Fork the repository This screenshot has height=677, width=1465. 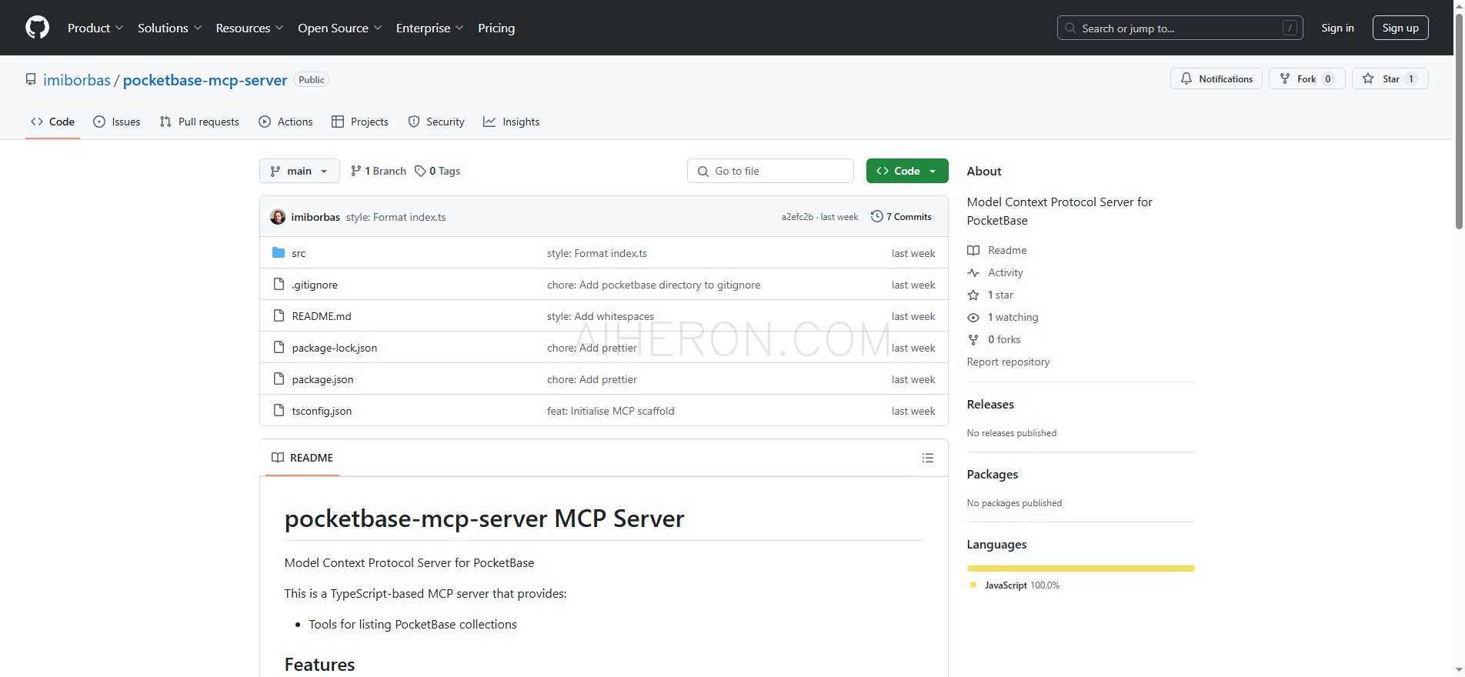tap(1306, 78)
